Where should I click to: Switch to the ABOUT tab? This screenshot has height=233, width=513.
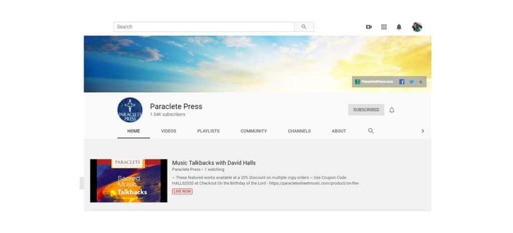pyautogui.click(x=339, y=131)
